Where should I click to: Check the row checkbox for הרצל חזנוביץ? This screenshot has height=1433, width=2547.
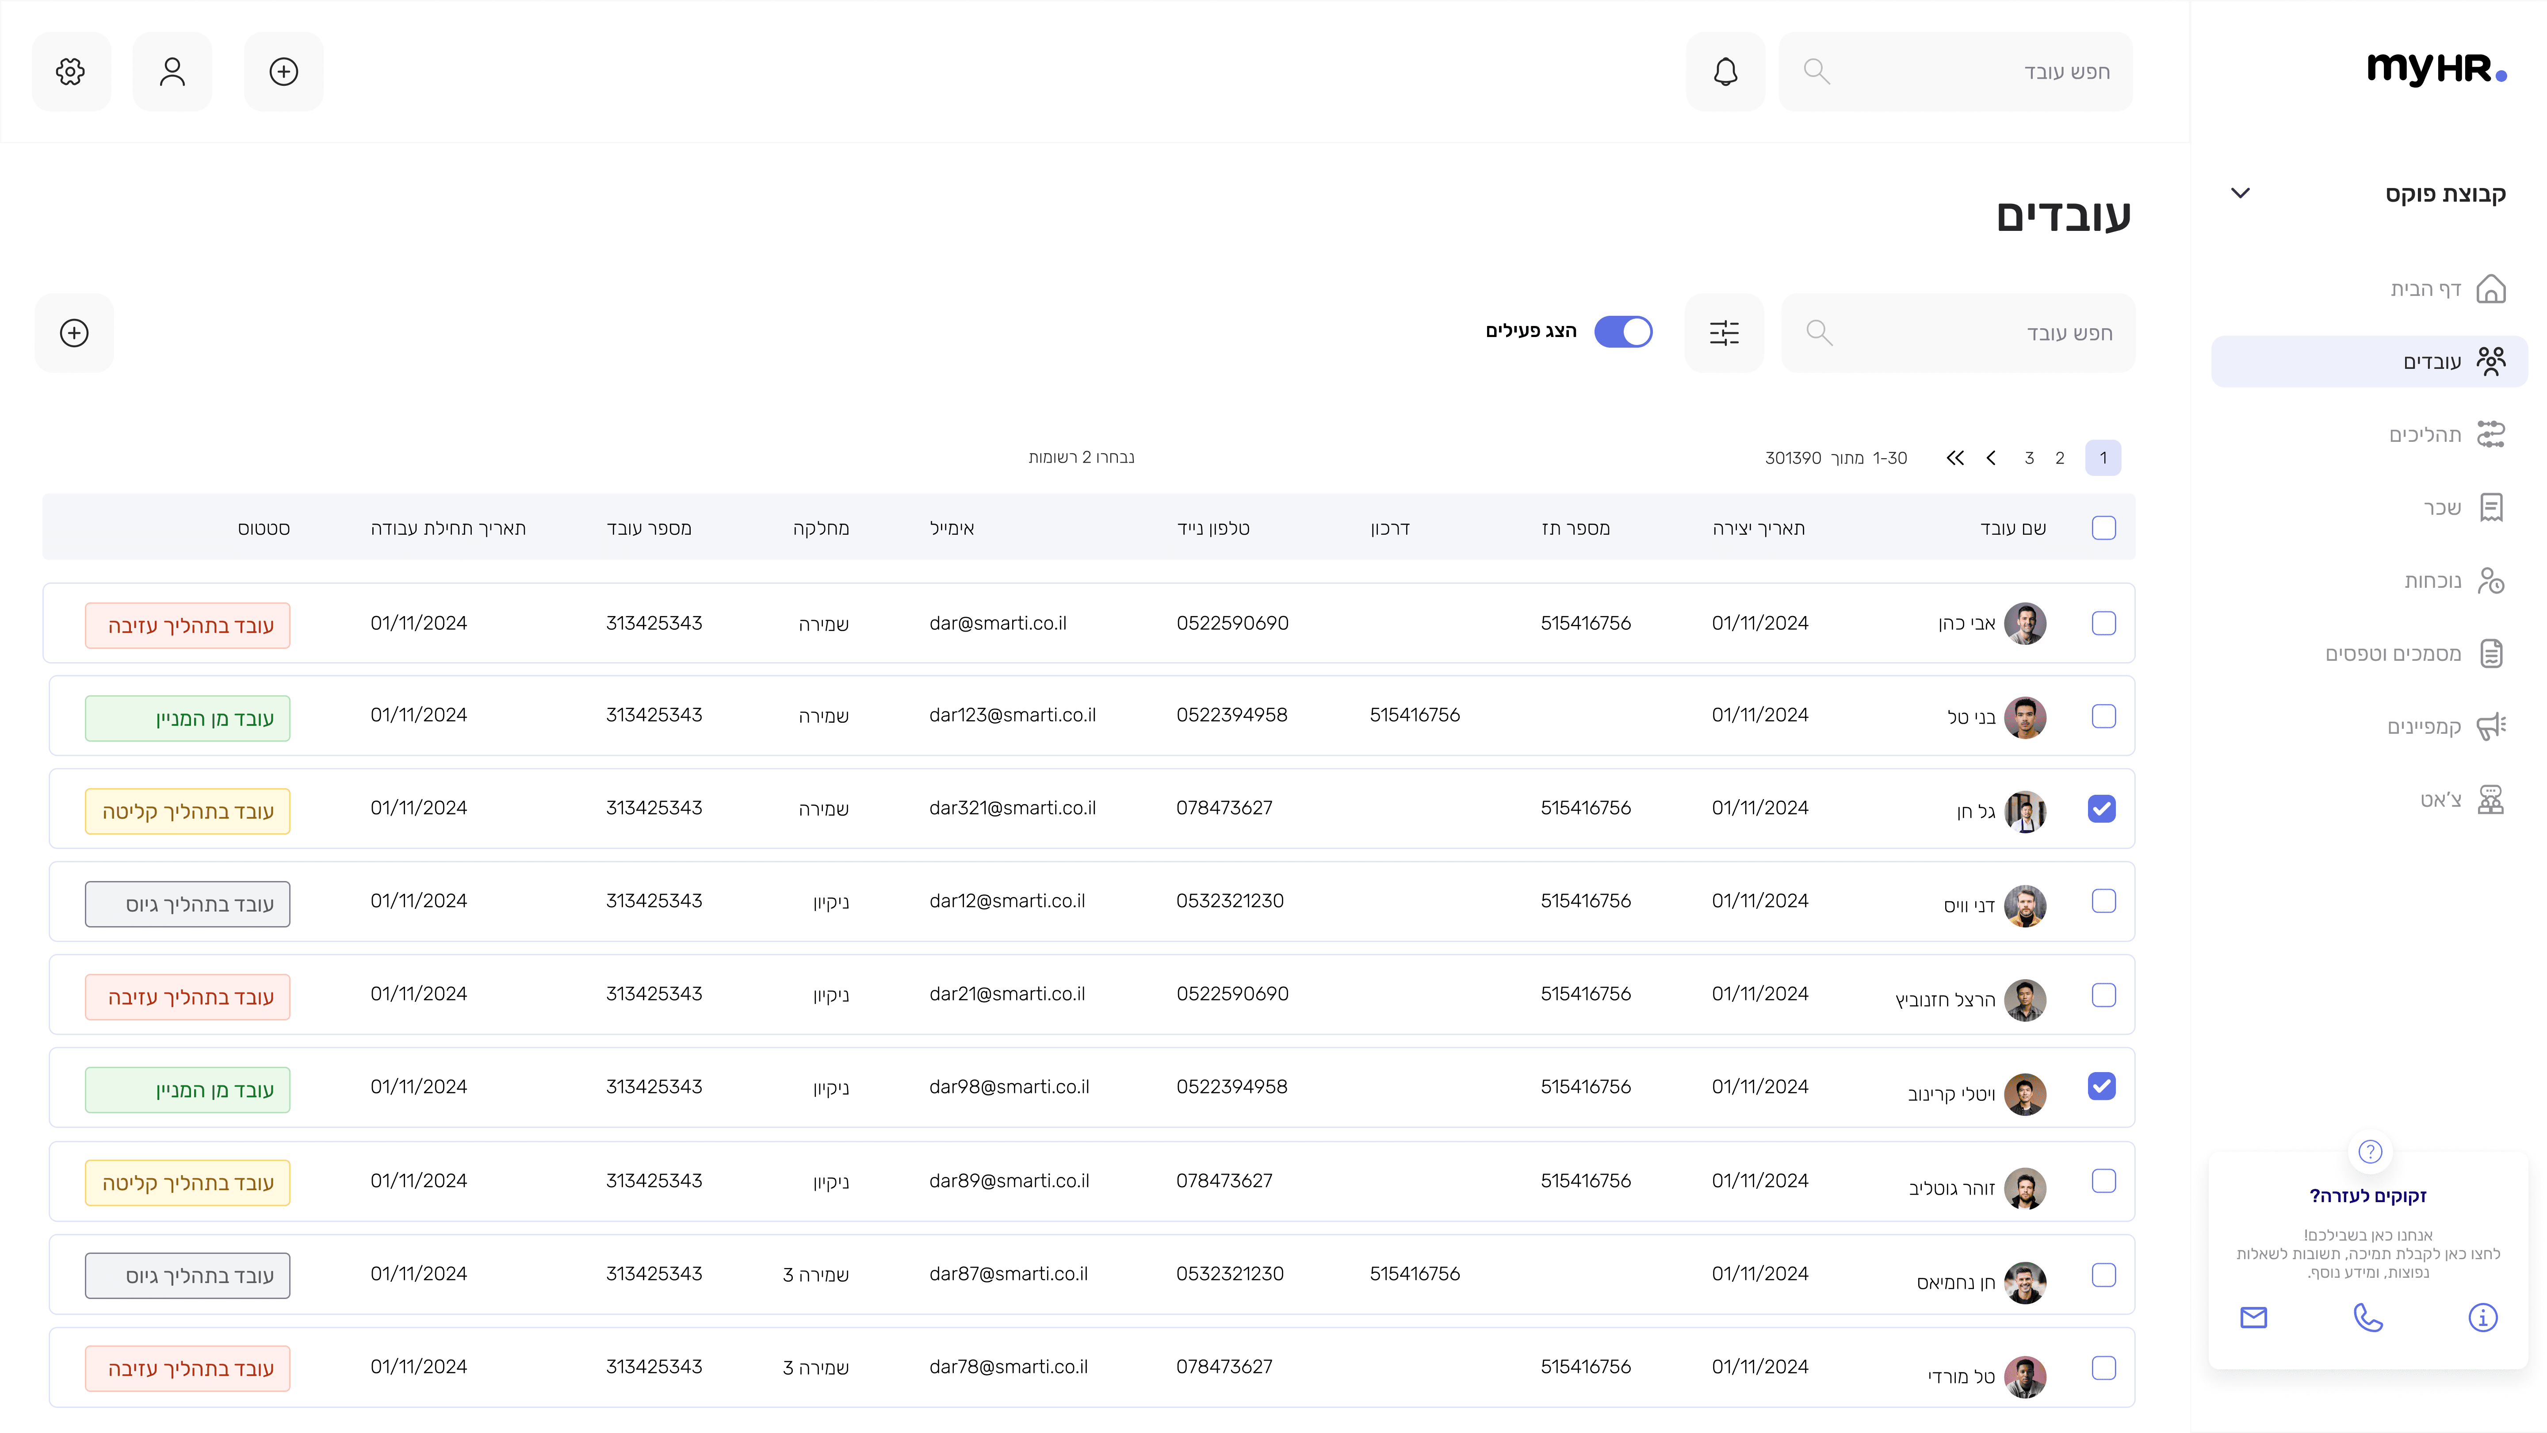click(x=2104, y=995)
